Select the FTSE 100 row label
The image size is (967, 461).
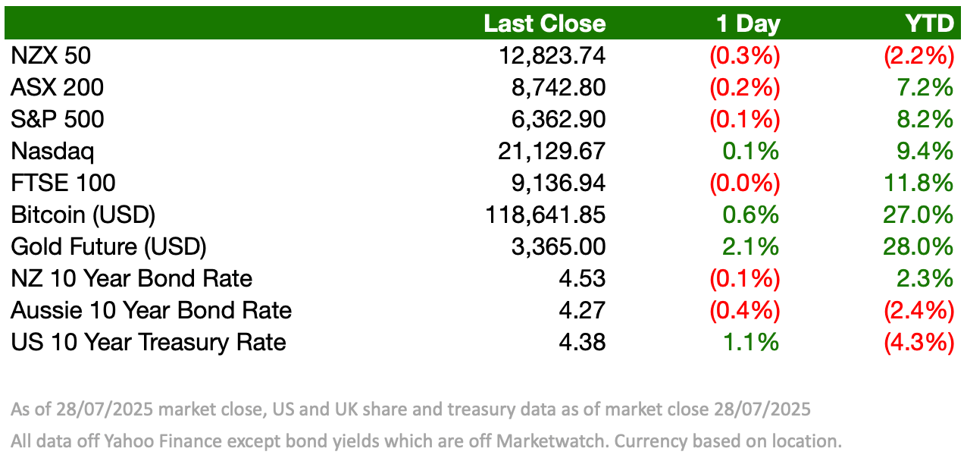coord(63,183)
